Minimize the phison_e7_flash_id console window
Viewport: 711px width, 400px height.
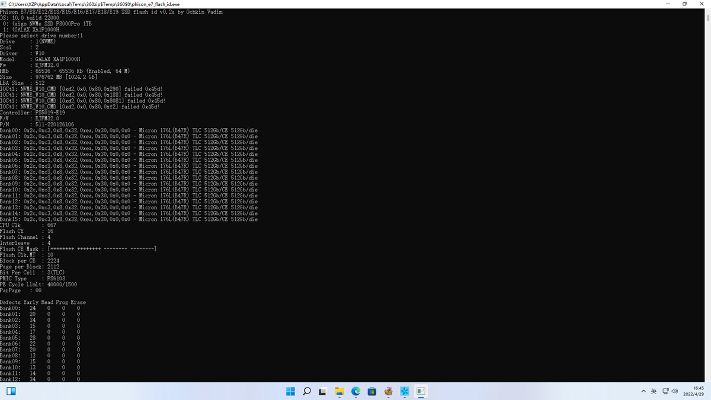coord(669,4)
